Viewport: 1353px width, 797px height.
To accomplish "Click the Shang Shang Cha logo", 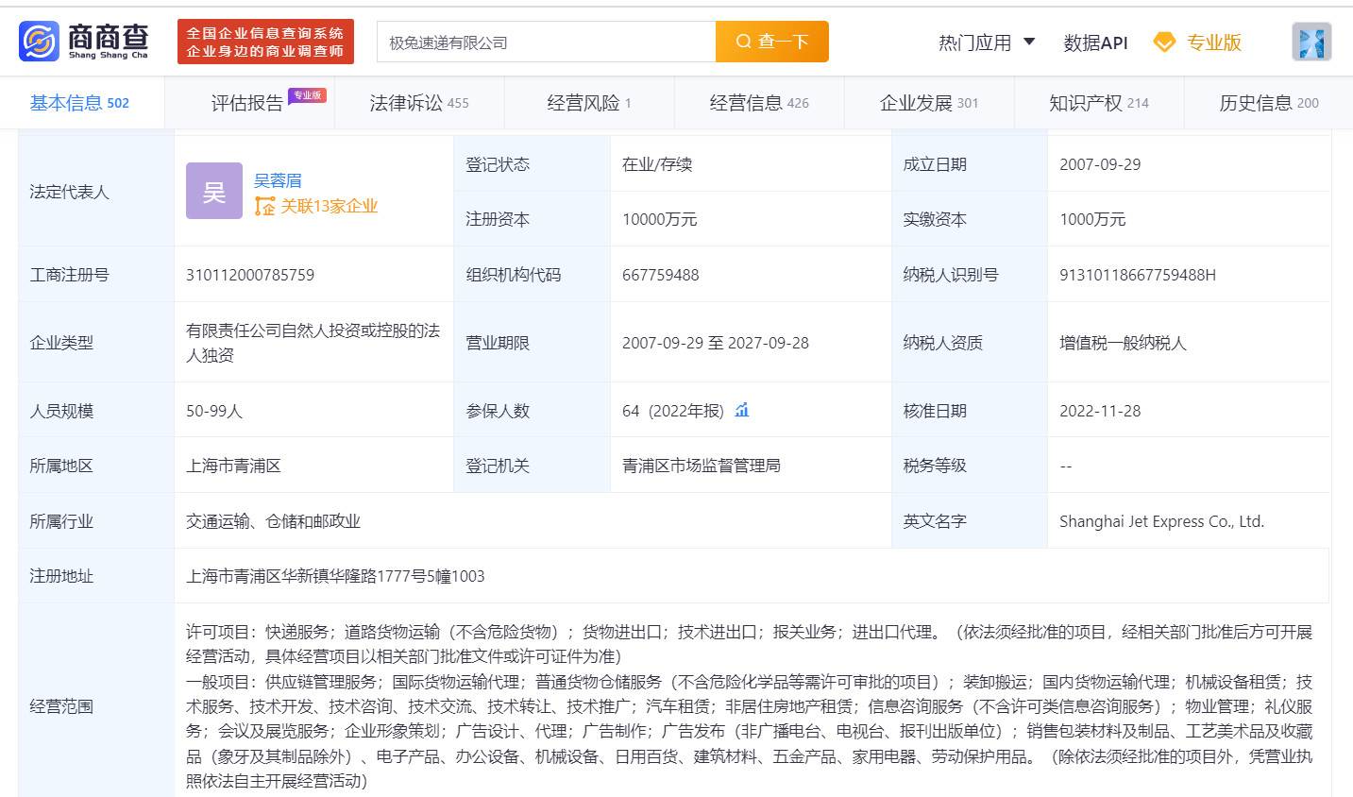I will (84, 42).
